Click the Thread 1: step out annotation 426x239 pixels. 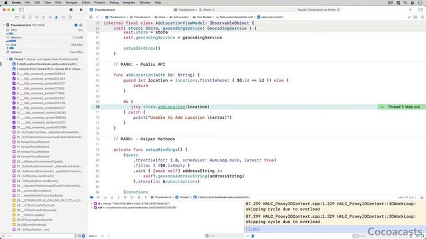pyautogui.click(x=401, y=107)
